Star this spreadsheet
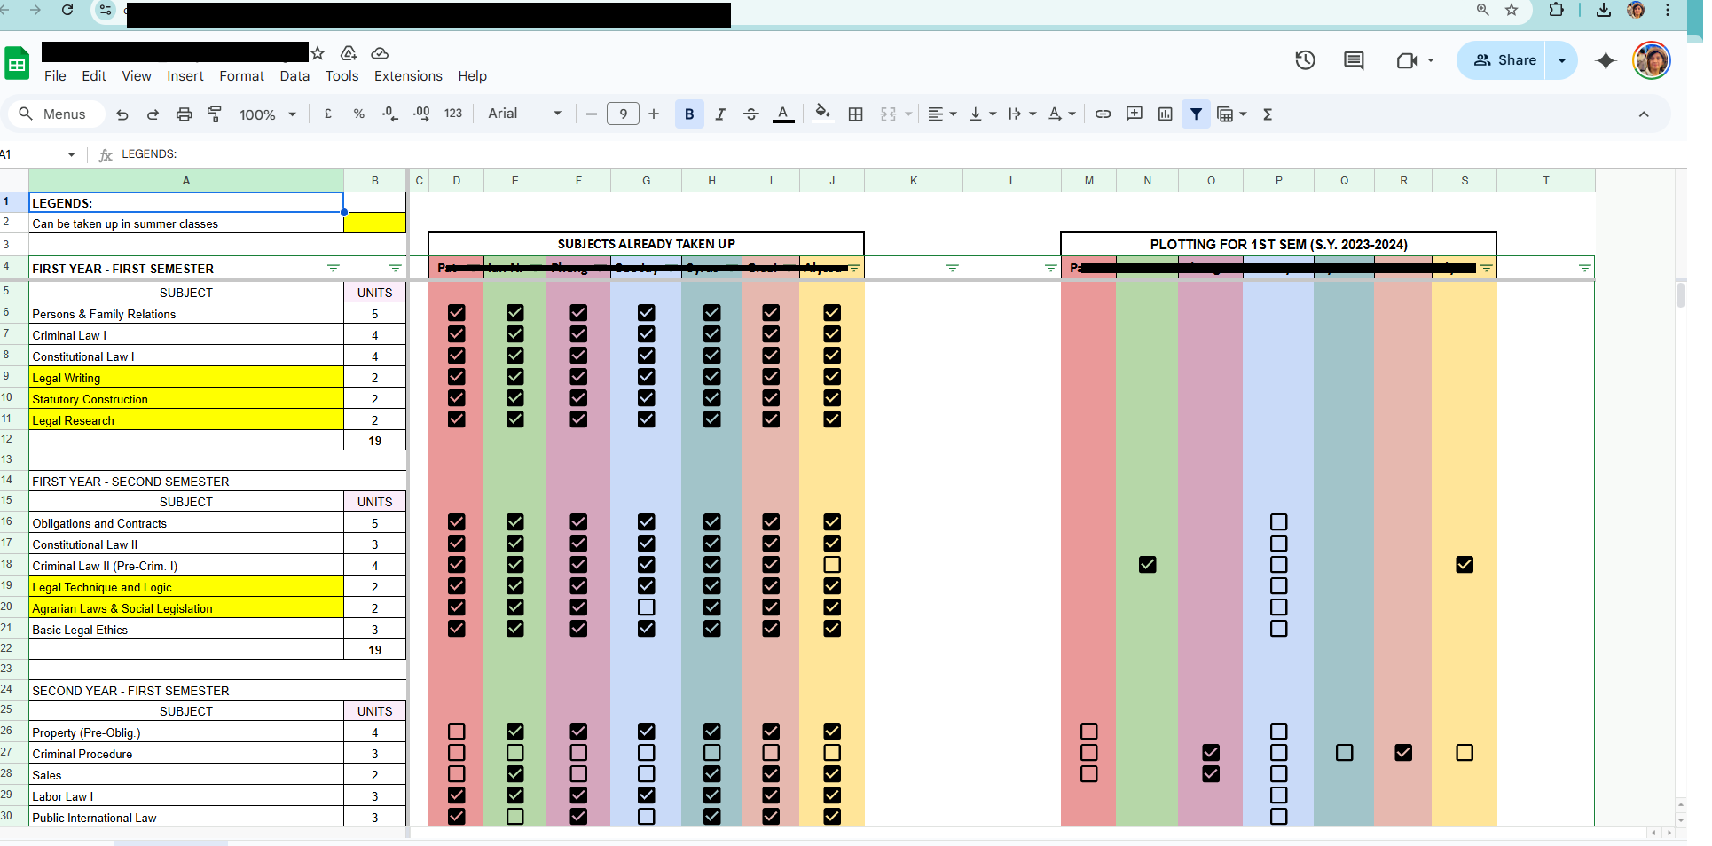Image resolution: width=1712 pixels, height=846 pixels. (318, 53)
